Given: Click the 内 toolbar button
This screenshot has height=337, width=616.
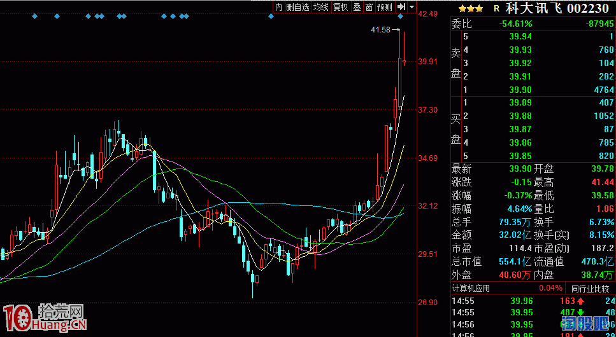Looking at the screenshot, I should [278, 6].
